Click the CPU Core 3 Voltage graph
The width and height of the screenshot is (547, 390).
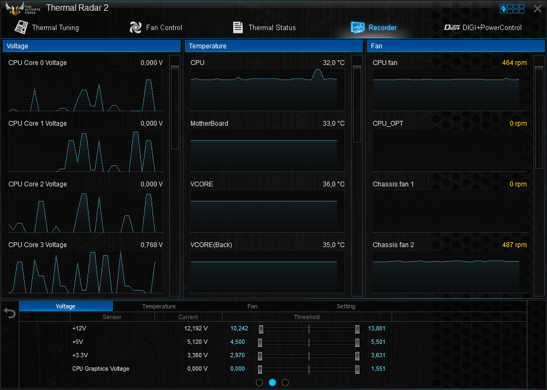(85, 272)
